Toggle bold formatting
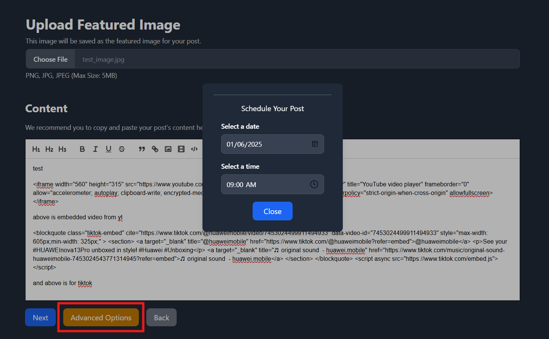The width and height of the screenshot is (549, 339). [x=82, y=149]
